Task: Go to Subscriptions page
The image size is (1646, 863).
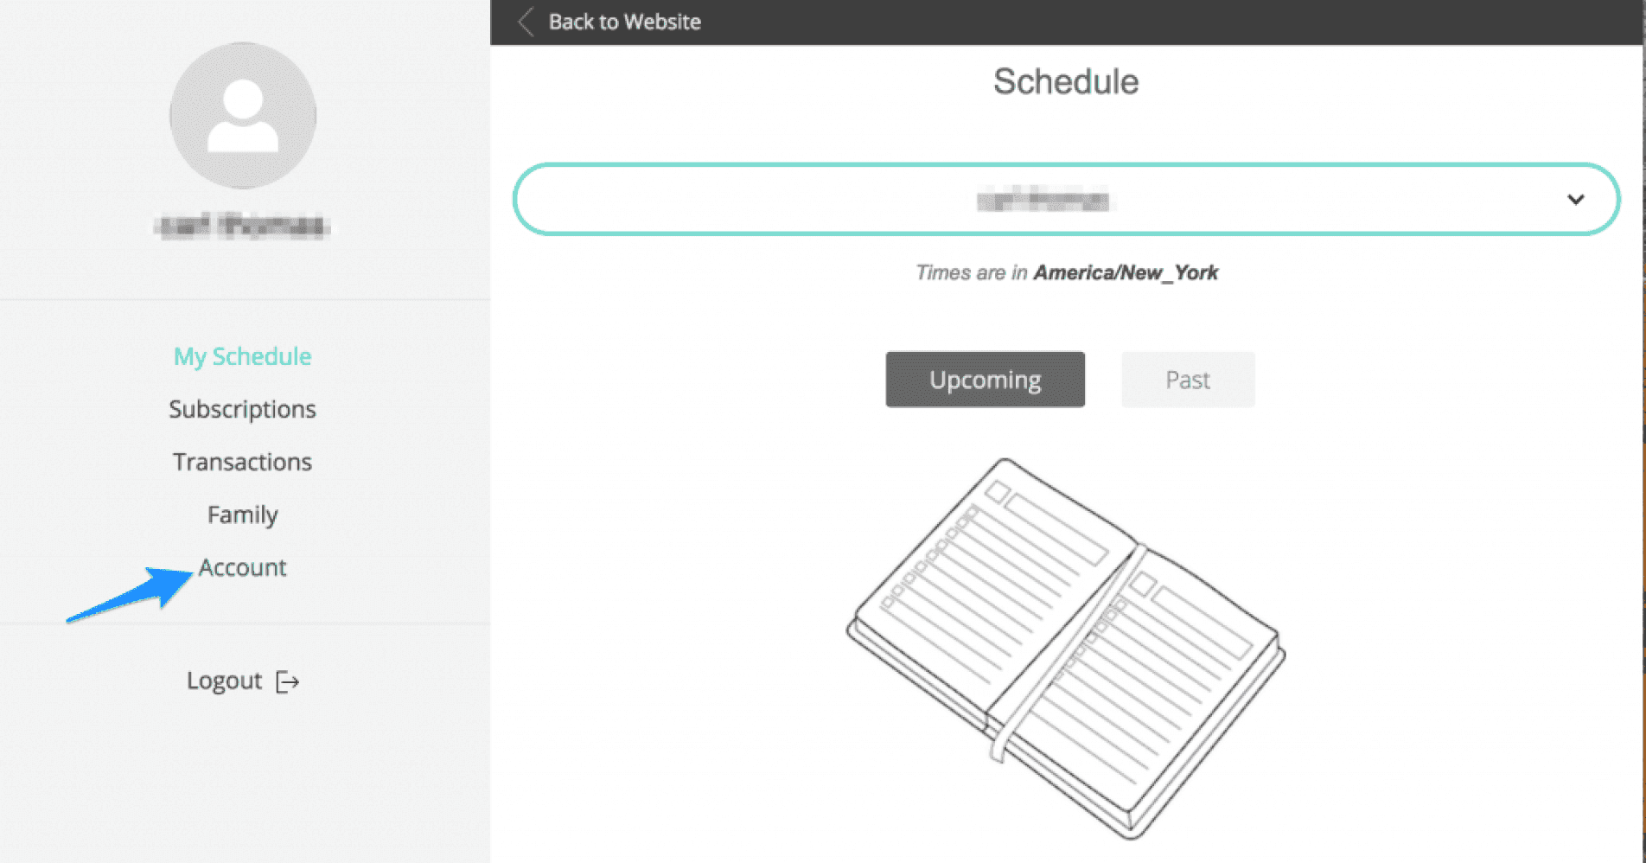Action: tap(242, 409)
